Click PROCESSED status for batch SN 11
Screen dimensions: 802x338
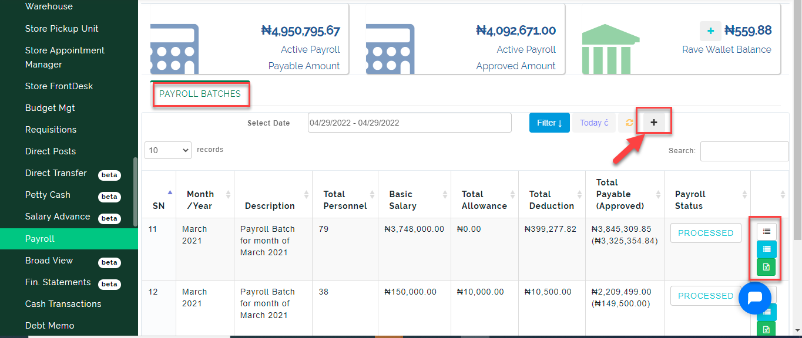[706, 233]
